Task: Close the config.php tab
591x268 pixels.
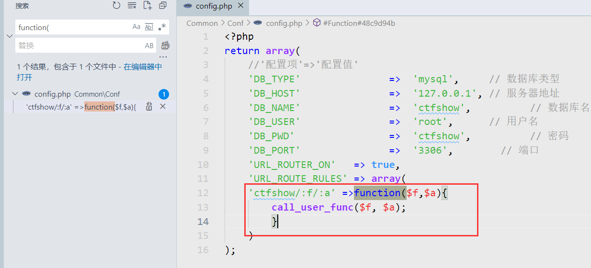Action: click(x=240, y=6)
